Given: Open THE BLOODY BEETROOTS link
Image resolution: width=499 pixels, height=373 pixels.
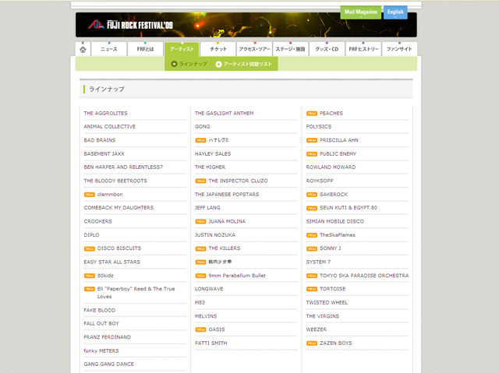Looking at the screenshot, I should point(115,181).
